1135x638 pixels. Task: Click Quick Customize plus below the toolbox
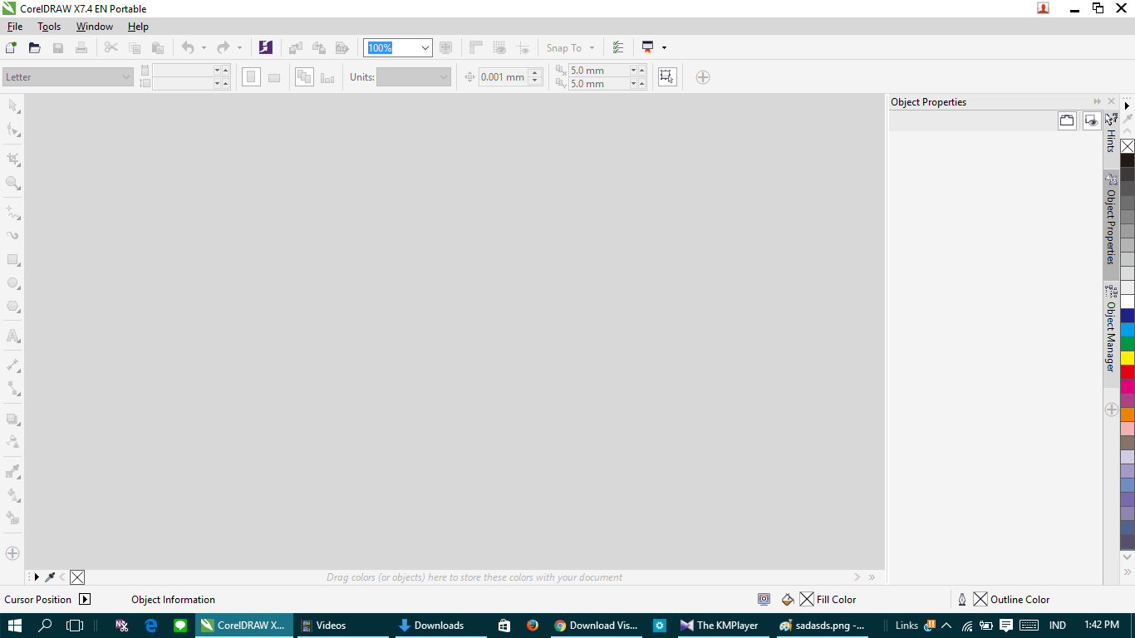point(12,553)
